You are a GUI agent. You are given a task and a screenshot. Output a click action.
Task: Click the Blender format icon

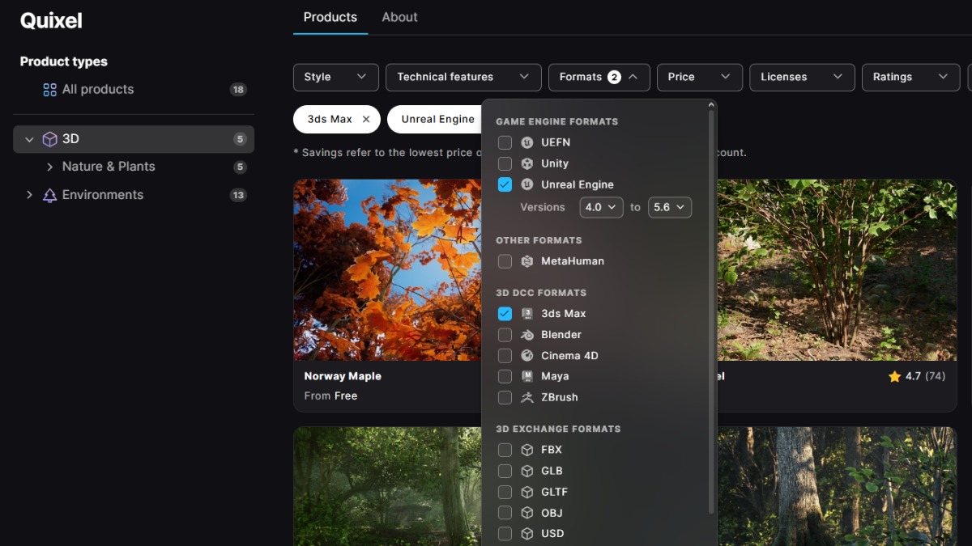pos(527,335)
